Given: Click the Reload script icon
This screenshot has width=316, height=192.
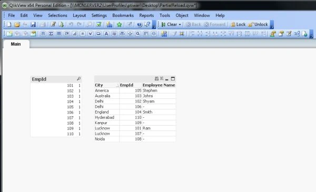Looking at the screenshot, I should 61,24.
